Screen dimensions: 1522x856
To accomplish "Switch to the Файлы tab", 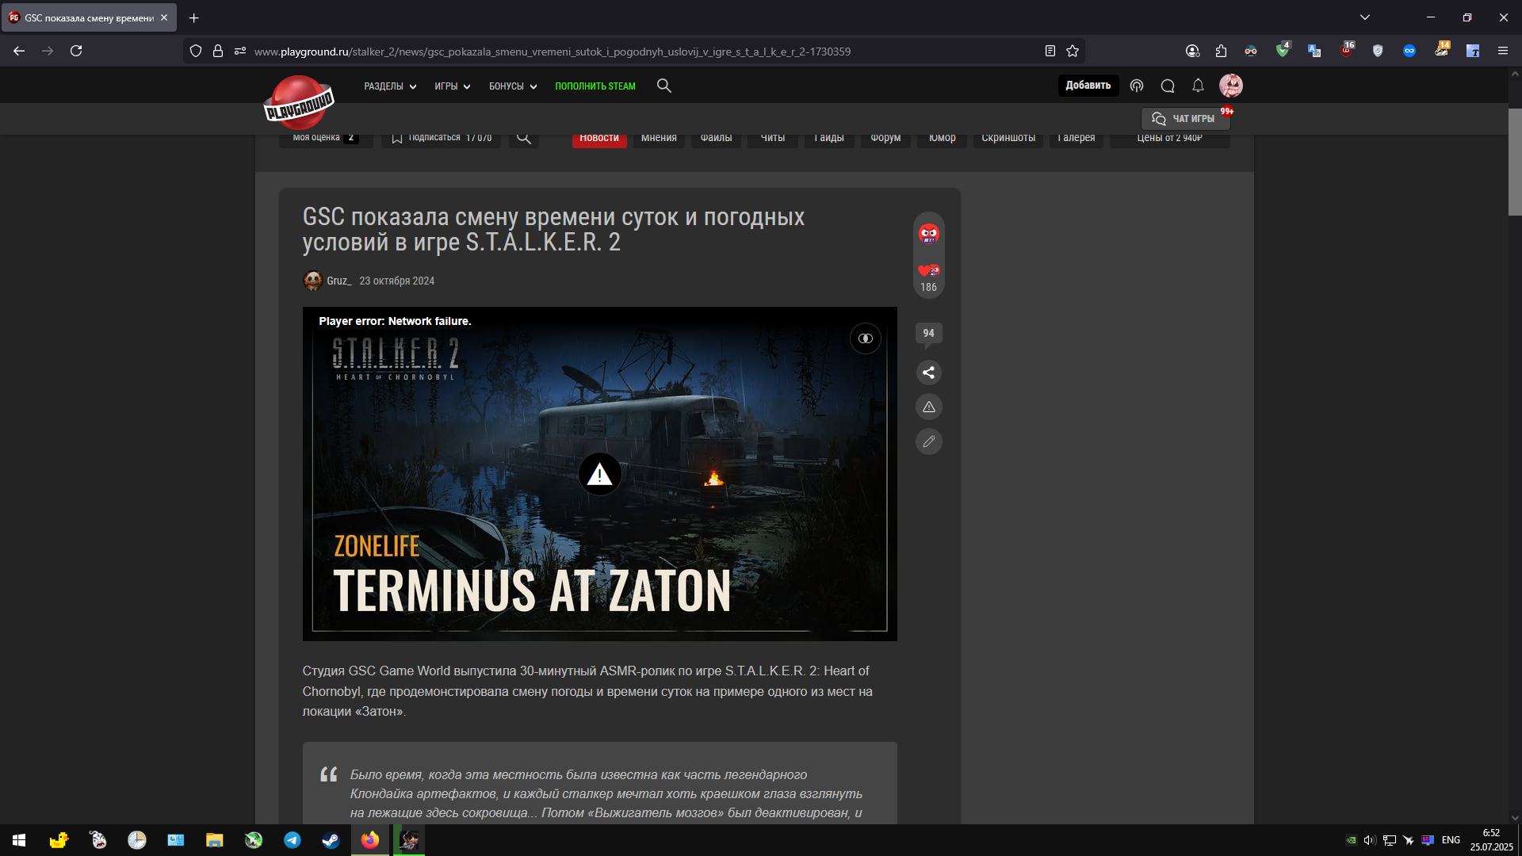I will [x=716, y=138].
